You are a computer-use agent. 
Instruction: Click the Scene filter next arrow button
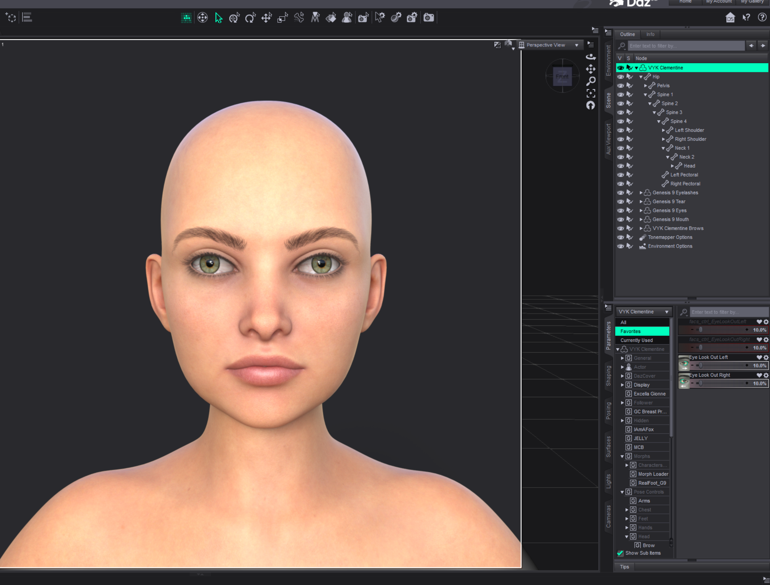[x=763, y=45]
